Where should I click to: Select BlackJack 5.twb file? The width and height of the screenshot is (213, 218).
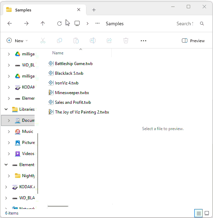(x=69, y=73)
